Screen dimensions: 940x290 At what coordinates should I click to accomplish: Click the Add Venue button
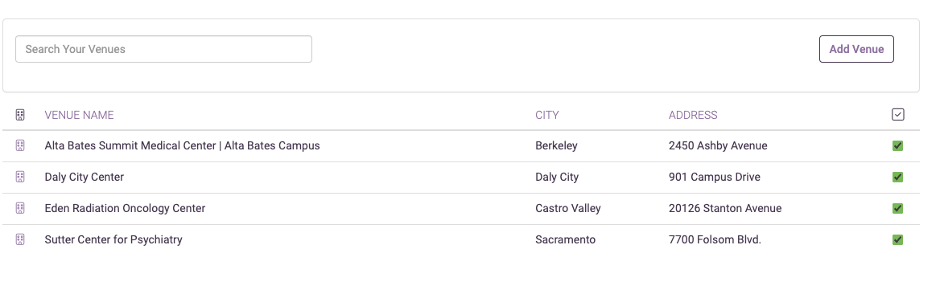click(x=856, y=49)
